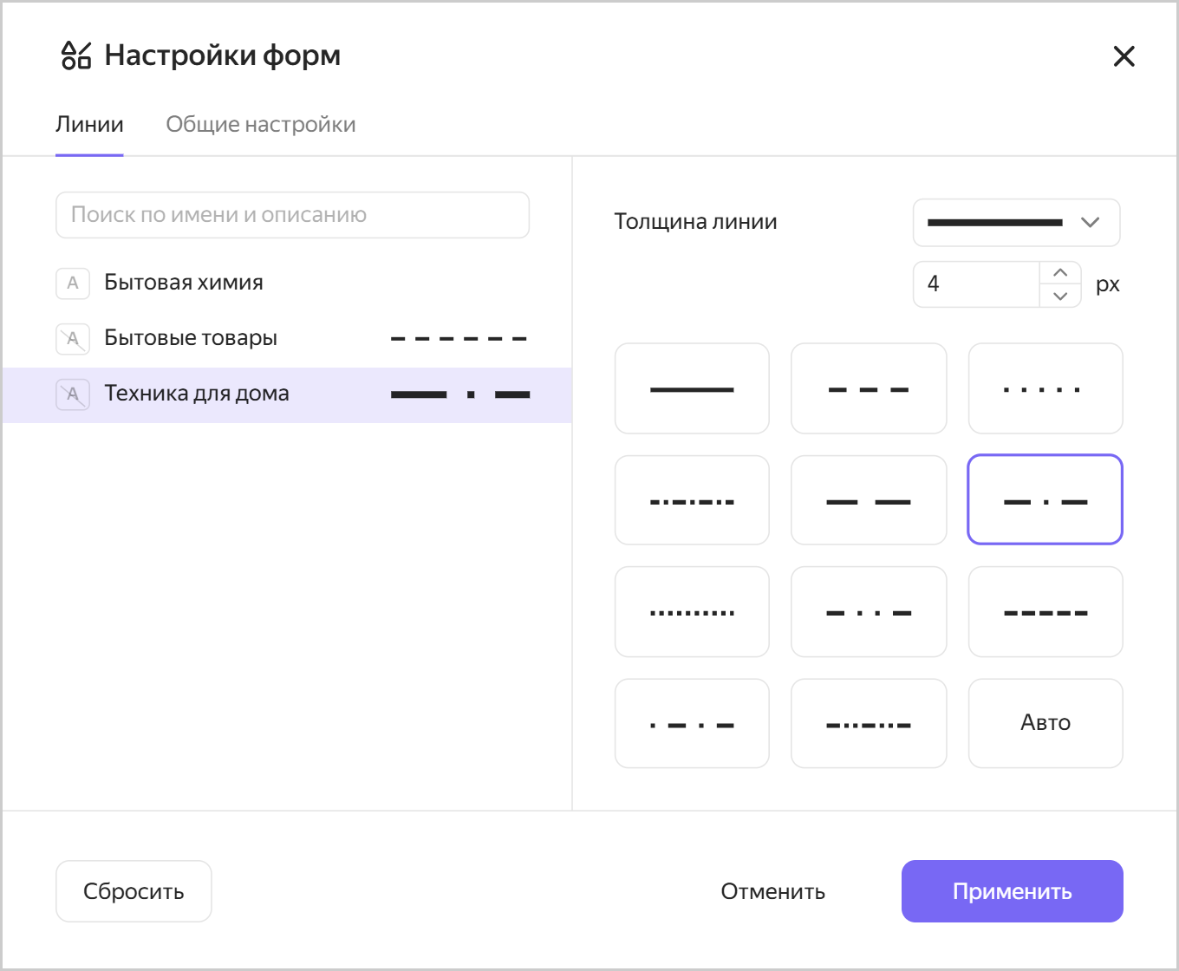The height and width of the screenshot is (971, 1179).
Task: Toggle the crossed-out A icon for Бытовые товары
Action: click(x=73, y=339)
